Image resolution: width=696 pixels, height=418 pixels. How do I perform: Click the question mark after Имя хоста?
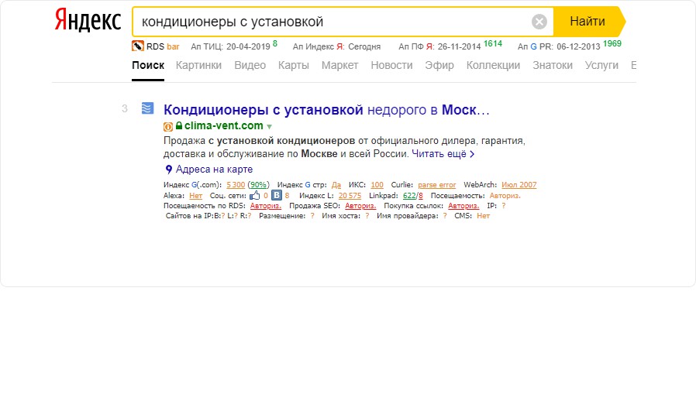pos(367,216)
